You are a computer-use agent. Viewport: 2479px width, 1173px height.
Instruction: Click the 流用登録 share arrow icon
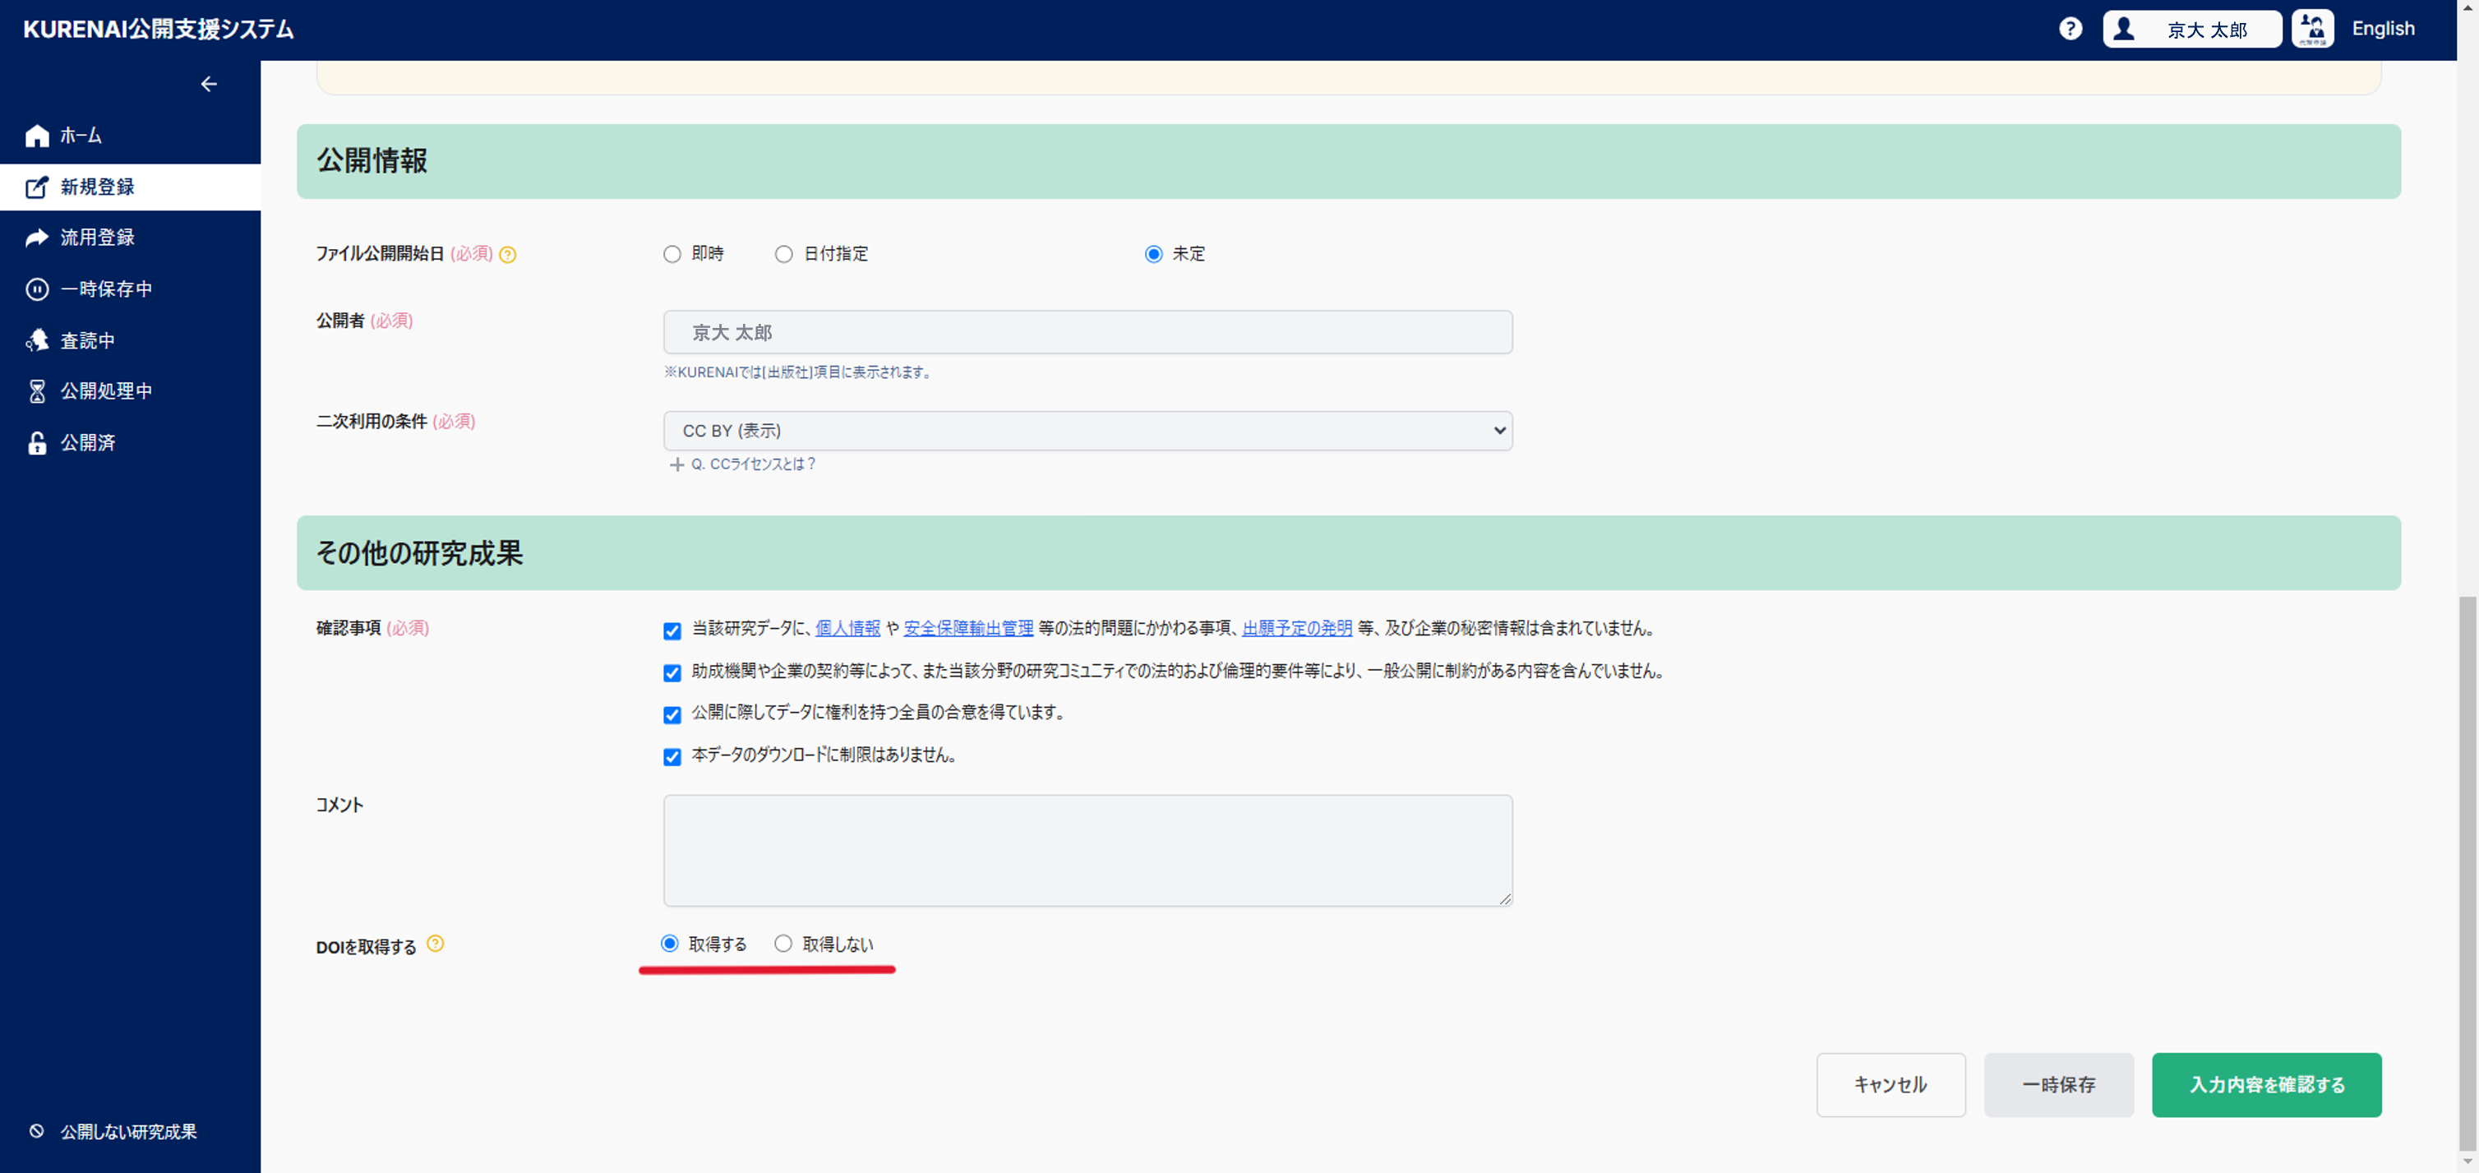click(x=36, y=238)
